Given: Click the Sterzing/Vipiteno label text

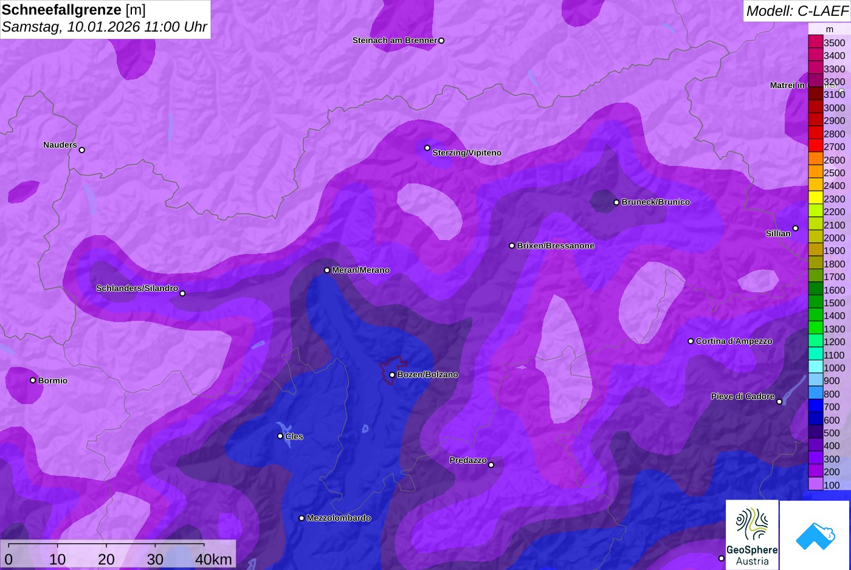Looking at the screenshot, I should 467,153.
